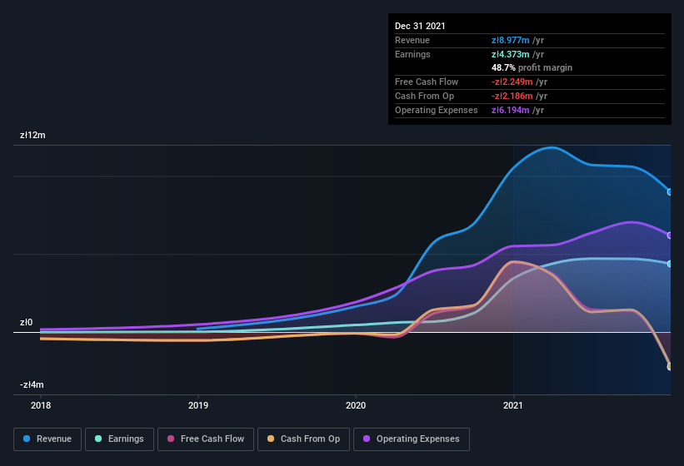Toggle the Cash From Op legend
The width and height of the screenshot is (684, 466).
pos(303,439)
